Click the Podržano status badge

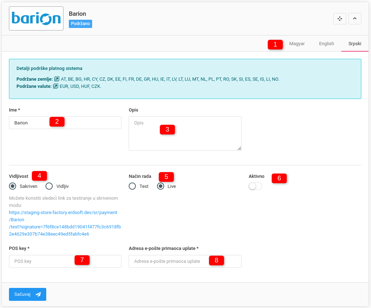click(80, 24)
